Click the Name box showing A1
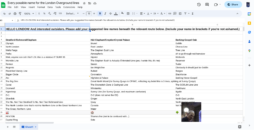 6,20
